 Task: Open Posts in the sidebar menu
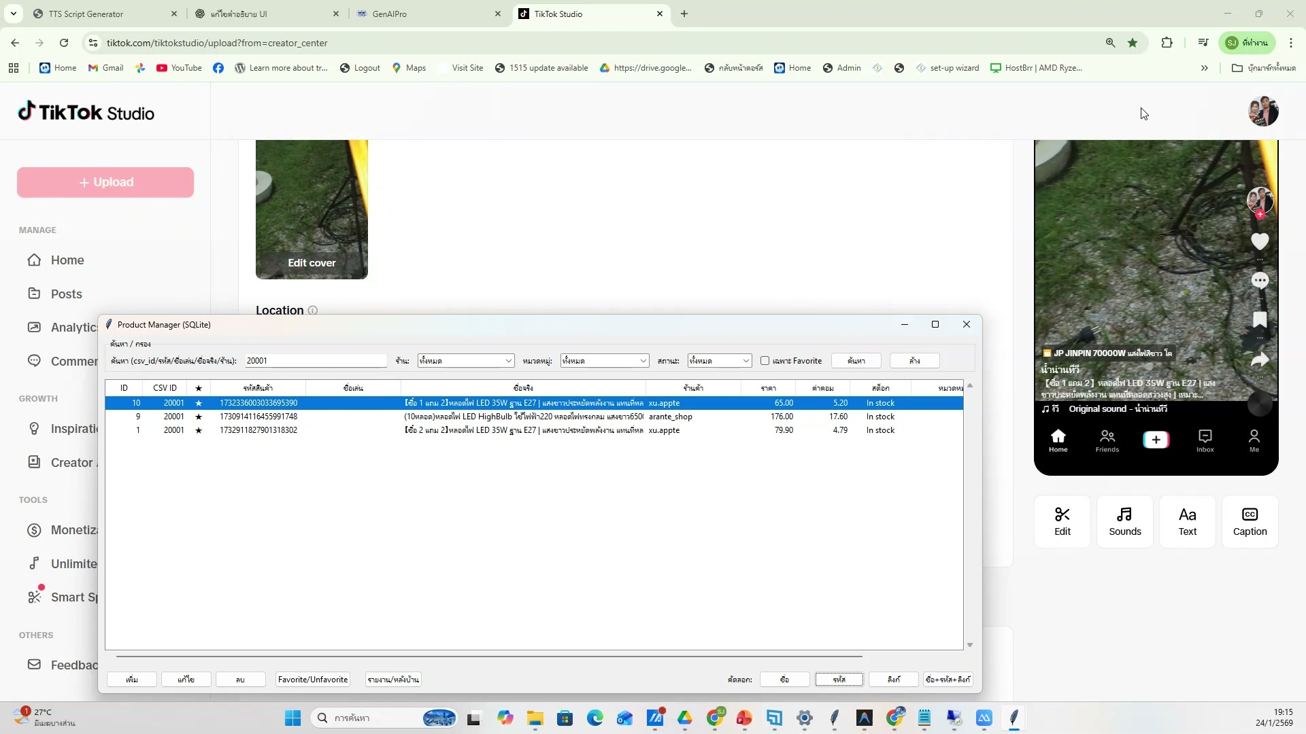(66, 294)
